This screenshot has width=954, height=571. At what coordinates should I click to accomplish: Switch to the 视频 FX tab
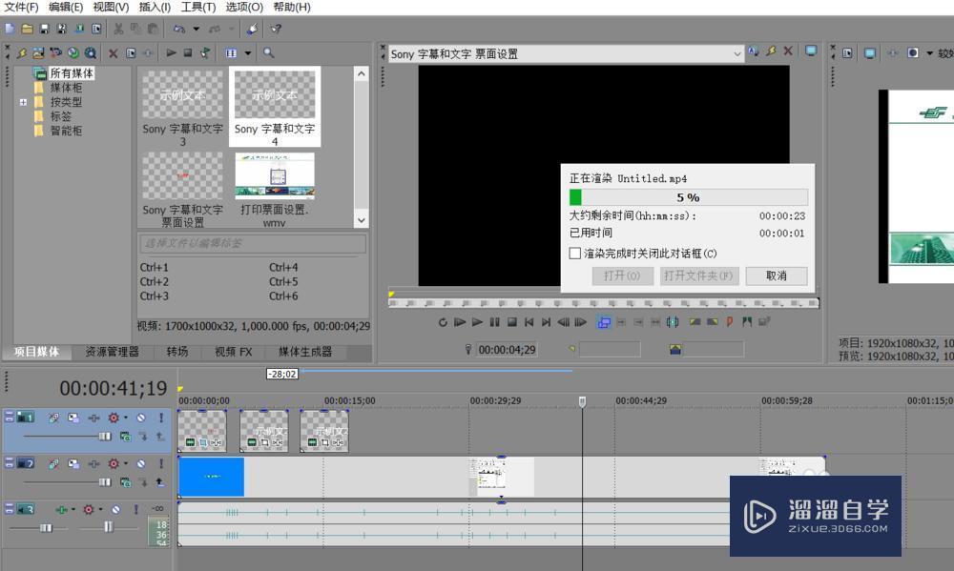pos(233,352)
